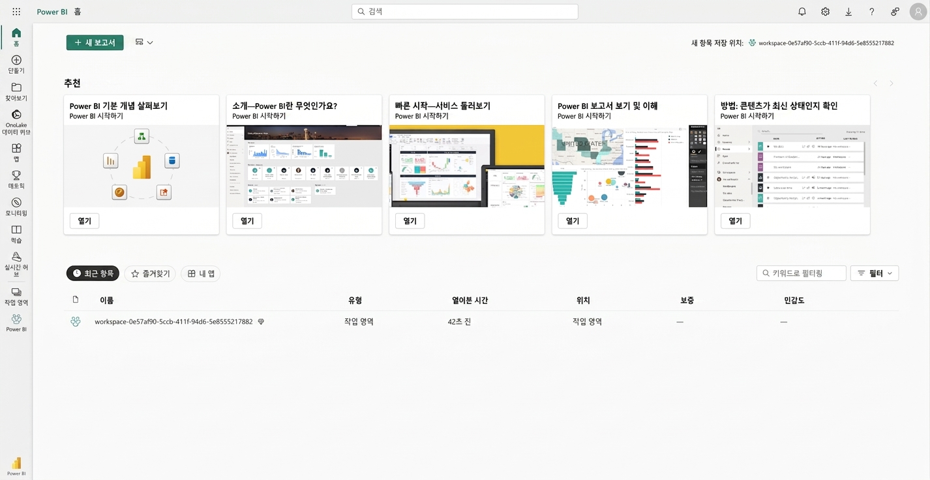Open Learn (학습) book icon
The image size is (930, 480).
16,234
